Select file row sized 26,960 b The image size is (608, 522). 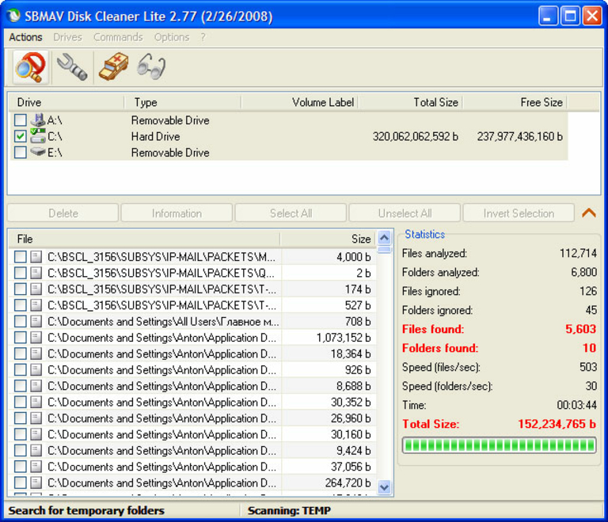point(192,418)
